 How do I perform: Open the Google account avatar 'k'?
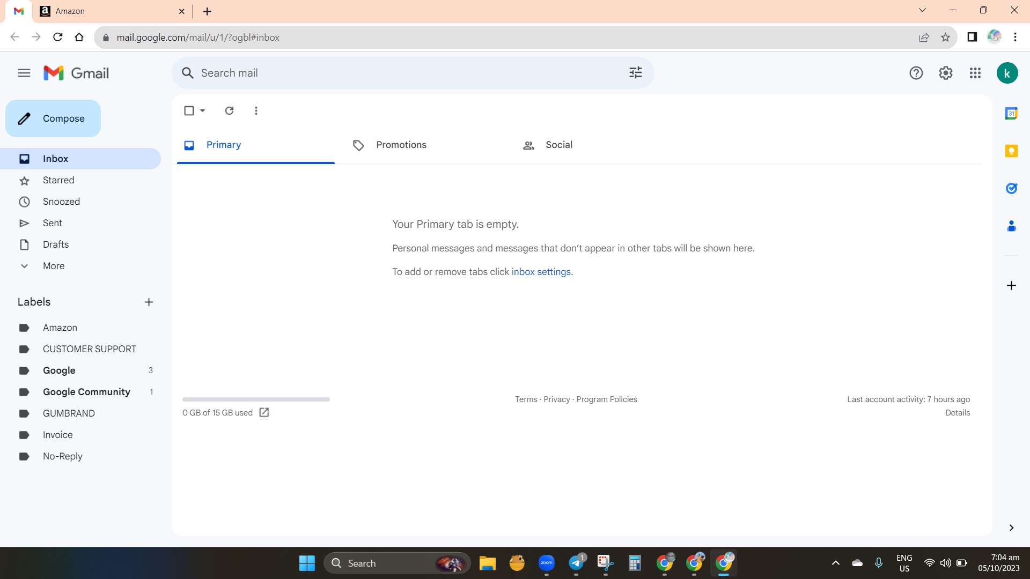[x=1007, y=73]
